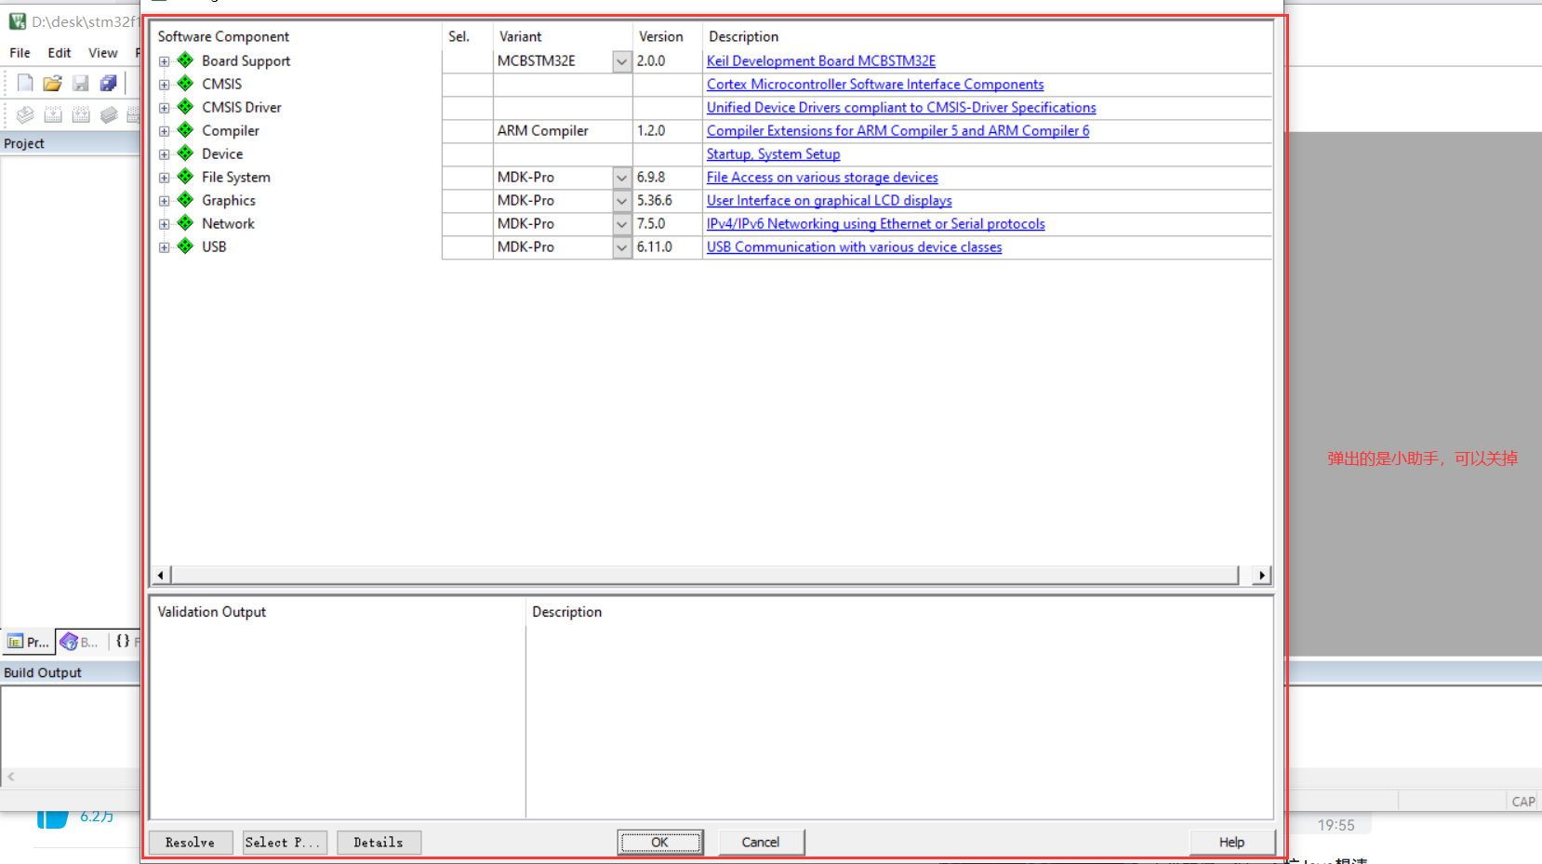Open USB Communication with various device classes link

(854, 246)
